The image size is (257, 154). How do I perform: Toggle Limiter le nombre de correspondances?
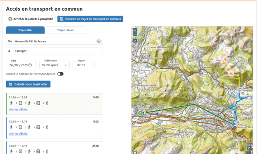(x=60, y=74)
